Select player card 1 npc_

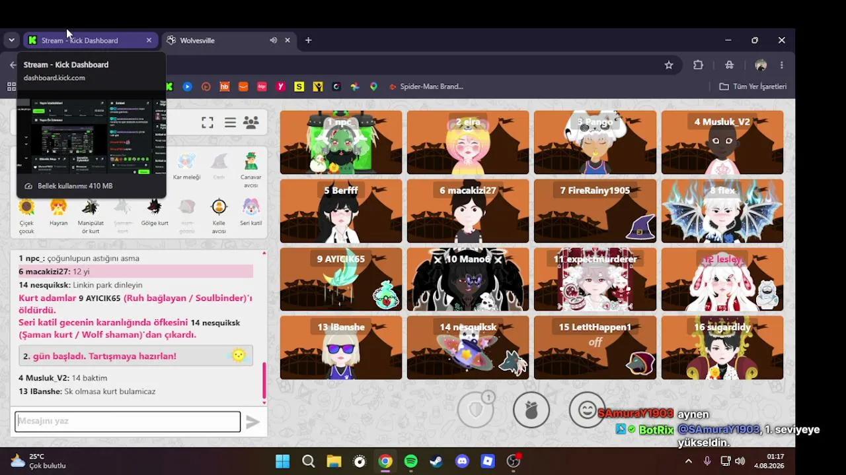click(x=341, y=142)
